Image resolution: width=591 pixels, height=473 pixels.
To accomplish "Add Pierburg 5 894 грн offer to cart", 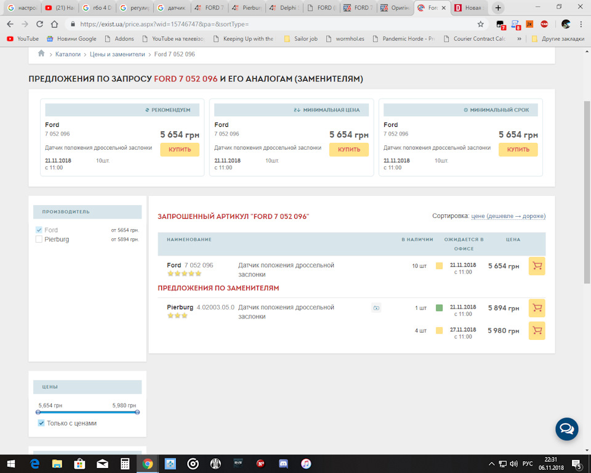I will point(537,308).
